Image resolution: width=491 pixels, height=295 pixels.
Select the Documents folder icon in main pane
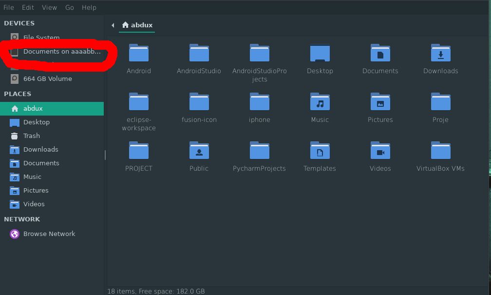pyautogui.click(x=380, y=53)
